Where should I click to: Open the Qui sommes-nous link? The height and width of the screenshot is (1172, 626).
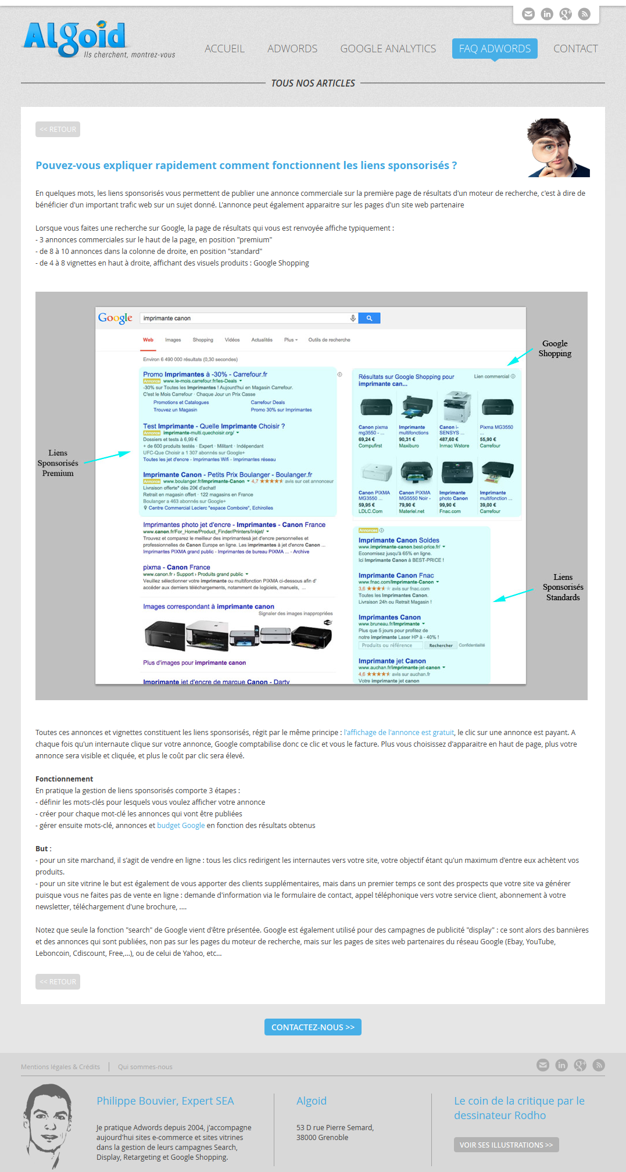[145, 1067]
